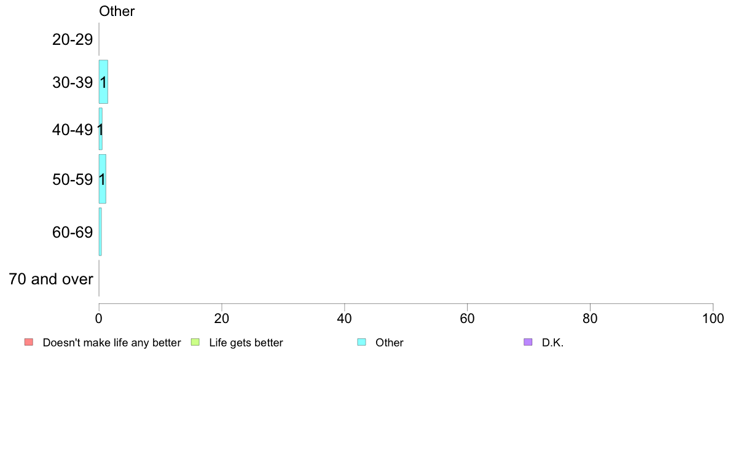Viewport: 730px width, 452px height.
Task: Select the cyan bar for 50-59
Action: click(x=103, y=179)
